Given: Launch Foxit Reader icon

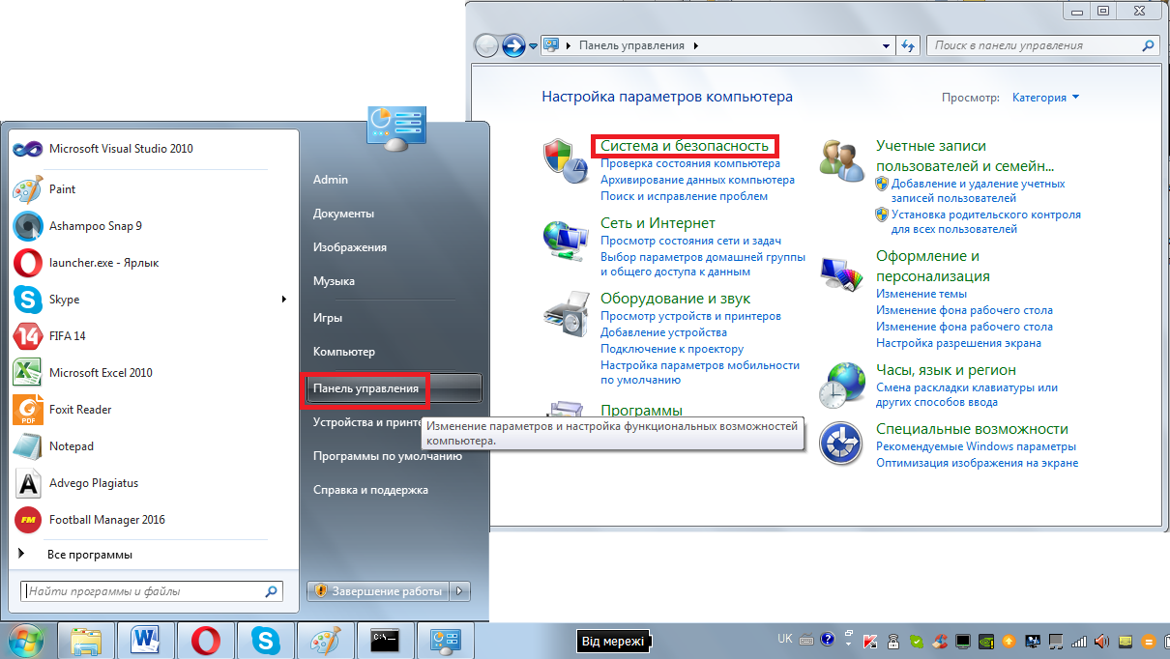Looking at the screenshot, I should coord(28,410).
